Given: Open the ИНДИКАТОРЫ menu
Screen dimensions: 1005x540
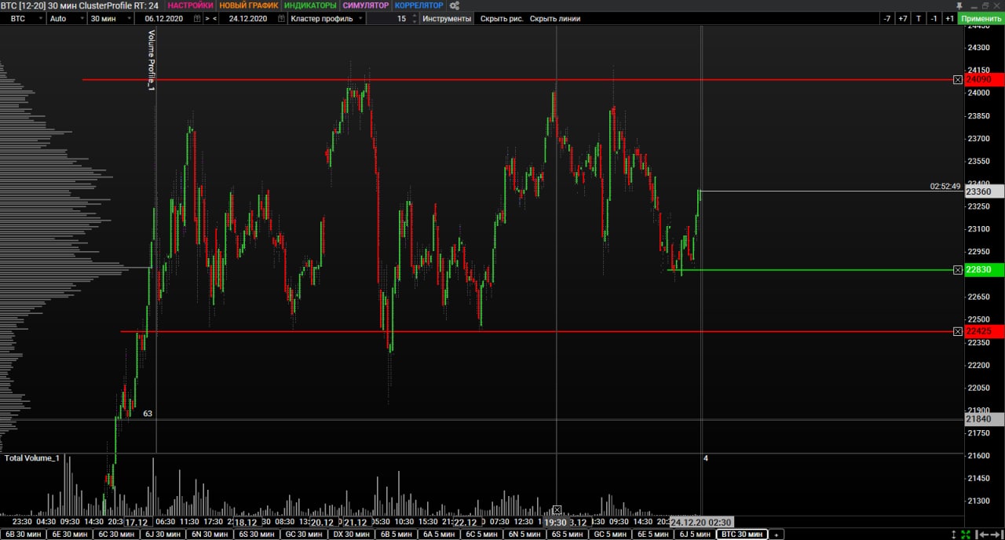Looking at the screenshot, I should tap(310, 5).
